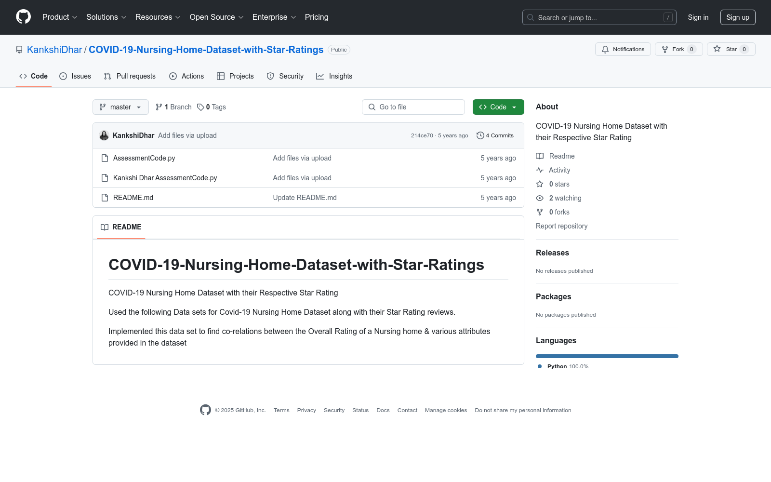771x482 pixels.
Task: Fork this repository
Action: [x=679, y=49]
